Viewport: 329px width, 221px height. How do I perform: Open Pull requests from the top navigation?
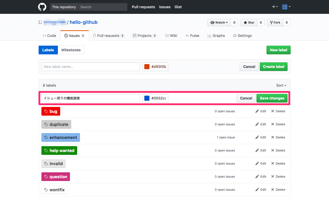pyautogui.click(x=143, y=7)
